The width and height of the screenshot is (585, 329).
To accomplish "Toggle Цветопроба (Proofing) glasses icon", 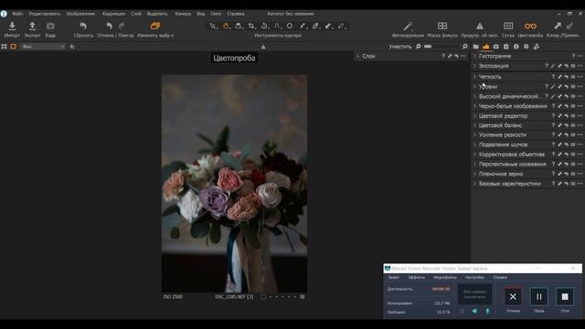I will coord(530,26).
